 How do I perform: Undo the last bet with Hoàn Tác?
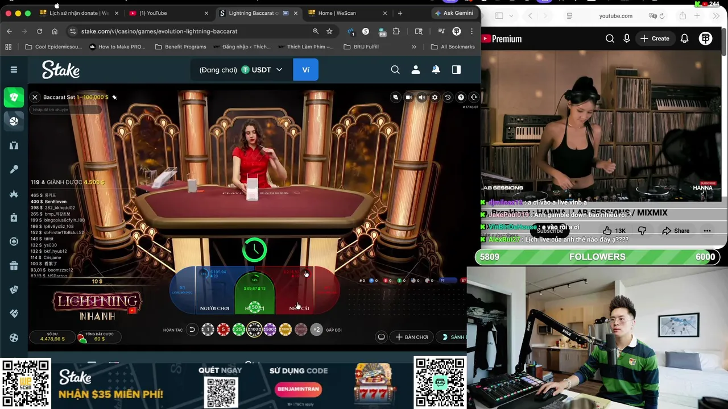(192, 329)
